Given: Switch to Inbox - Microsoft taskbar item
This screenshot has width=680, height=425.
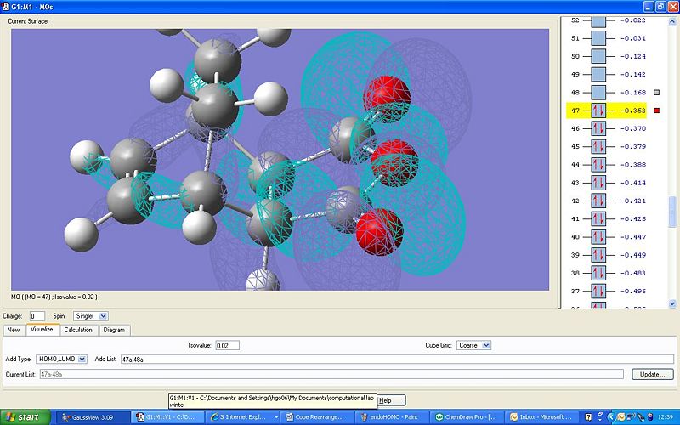Looking at the screenshot, I should [x=543, y=417].
